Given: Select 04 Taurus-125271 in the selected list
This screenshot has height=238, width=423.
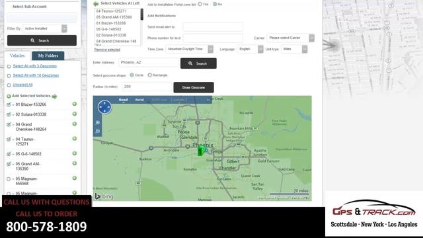Looking at the screenshot, I should coord(112,11).
